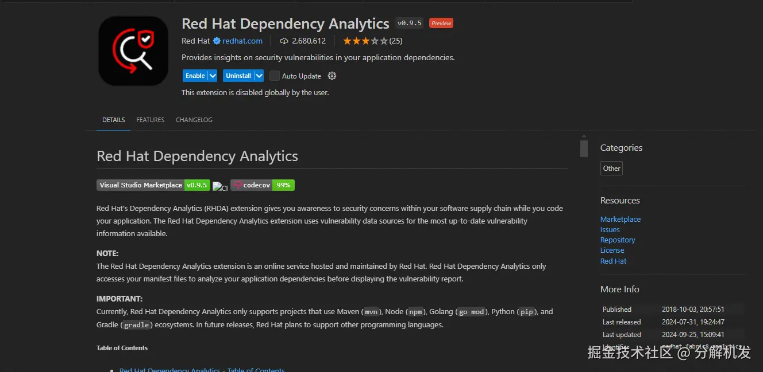Click the star rating icons

pyautogui.click(x=365, y=41)
